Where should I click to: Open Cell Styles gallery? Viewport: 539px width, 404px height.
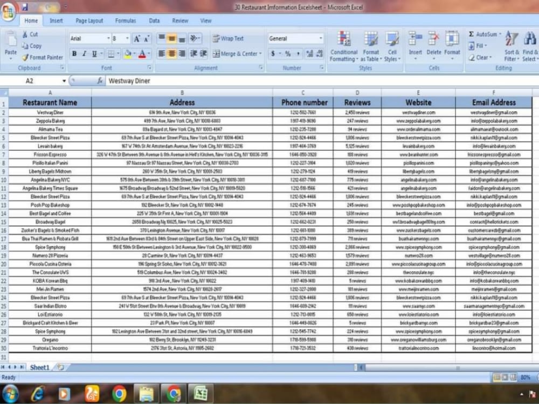[392, 46]
